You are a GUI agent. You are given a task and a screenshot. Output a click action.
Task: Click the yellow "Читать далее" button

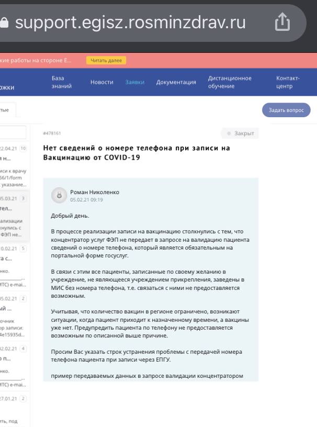[106, 61]
